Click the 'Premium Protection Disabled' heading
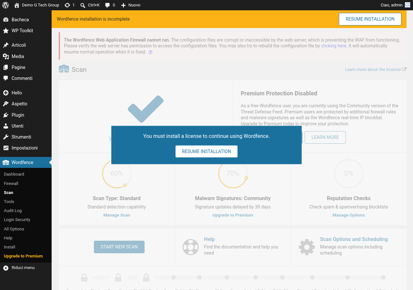 tap(279, 93)
